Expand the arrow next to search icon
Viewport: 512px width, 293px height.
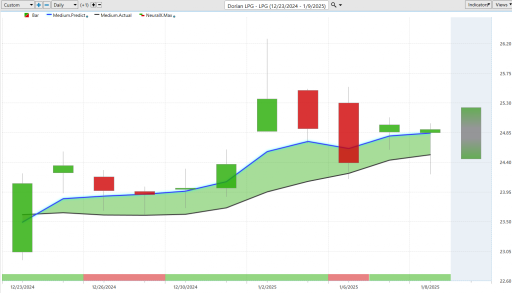340,5
